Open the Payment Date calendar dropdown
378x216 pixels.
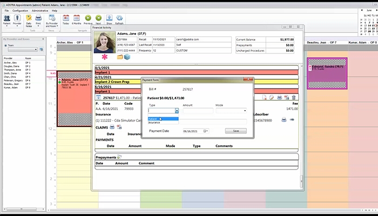(206, 131)
